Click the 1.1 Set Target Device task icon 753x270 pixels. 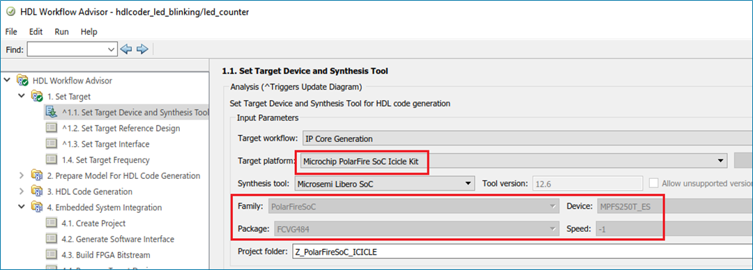pos(52,112)
